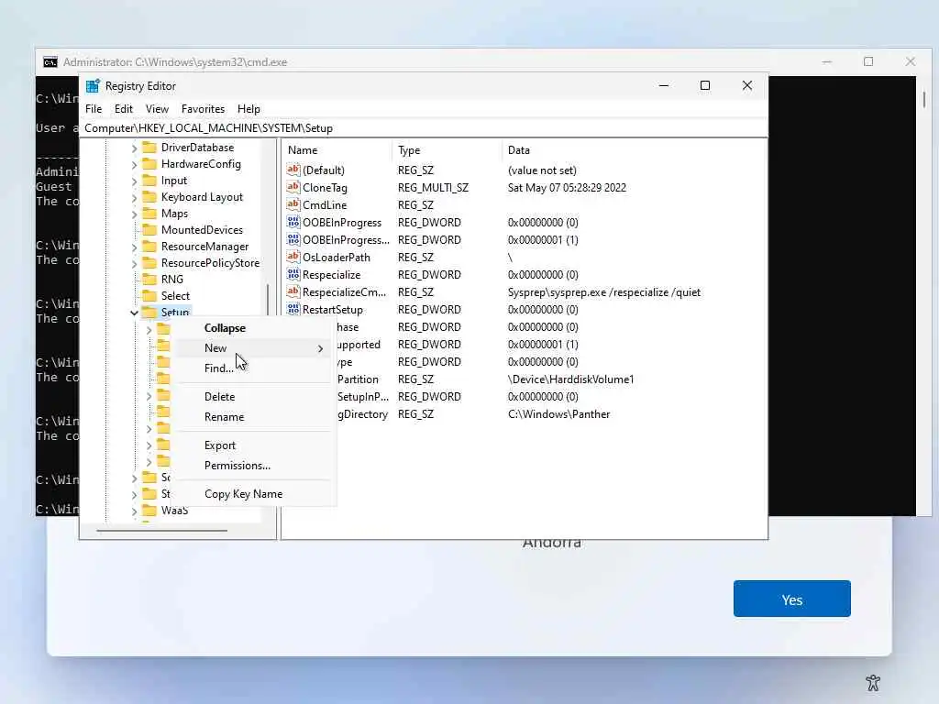The width and height of the screenshot is (939, 704).
Task: Select the Keyboard Layout folder icon
Action: [149, 197]
